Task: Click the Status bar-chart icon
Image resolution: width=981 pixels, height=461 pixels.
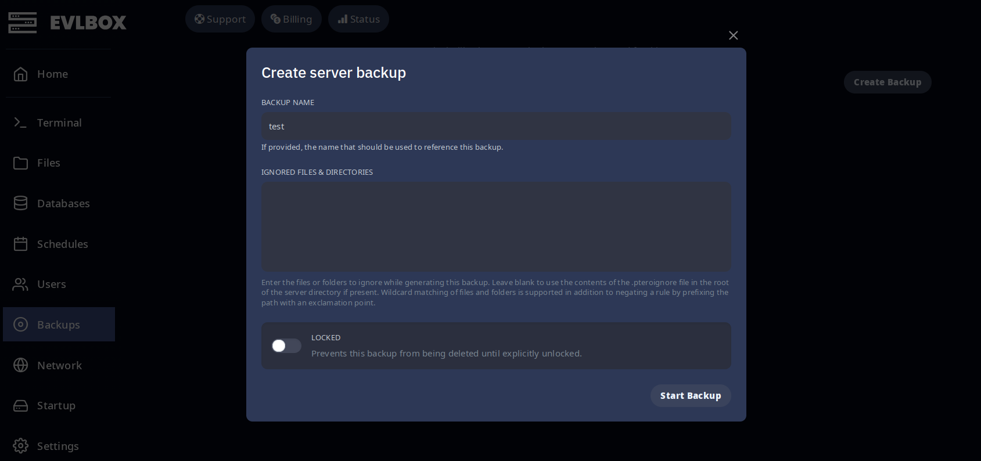Action: click(343, 19)
